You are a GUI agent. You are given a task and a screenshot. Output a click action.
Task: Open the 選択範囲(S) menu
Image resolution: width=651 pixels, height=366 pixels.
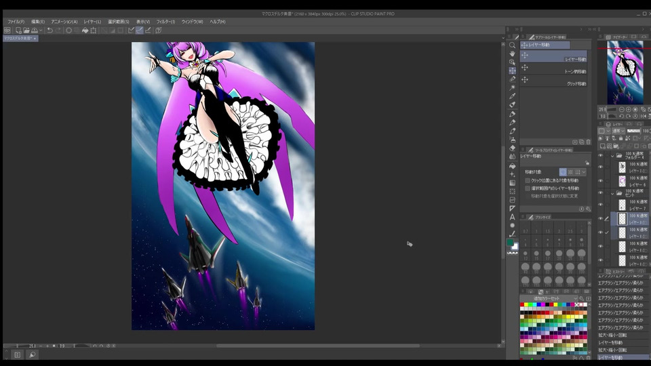[119, 22]
